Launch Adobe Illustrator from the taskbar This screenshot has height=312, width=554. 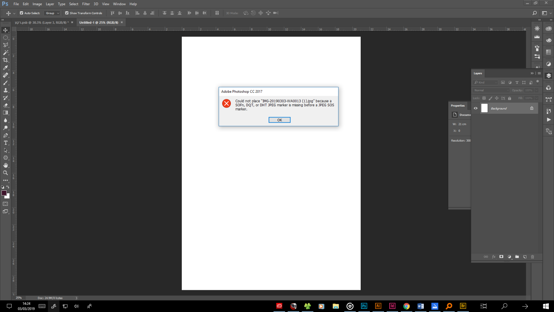pyautogui.click(x=378, y=306)
